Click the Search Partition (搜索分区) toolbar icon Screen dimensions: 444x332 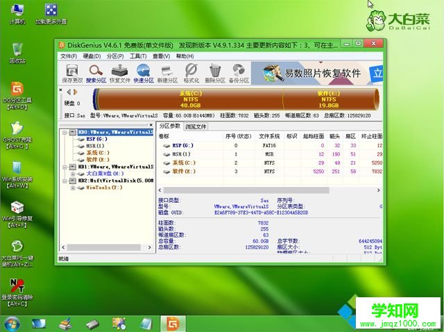(x=96, y=74)
